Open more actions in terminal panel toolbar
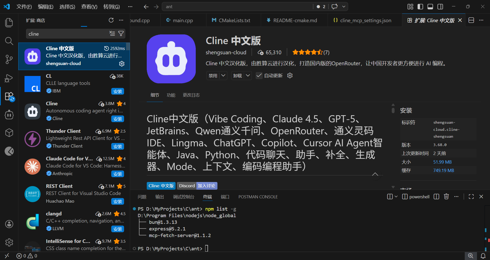 [x=456, y=197]
